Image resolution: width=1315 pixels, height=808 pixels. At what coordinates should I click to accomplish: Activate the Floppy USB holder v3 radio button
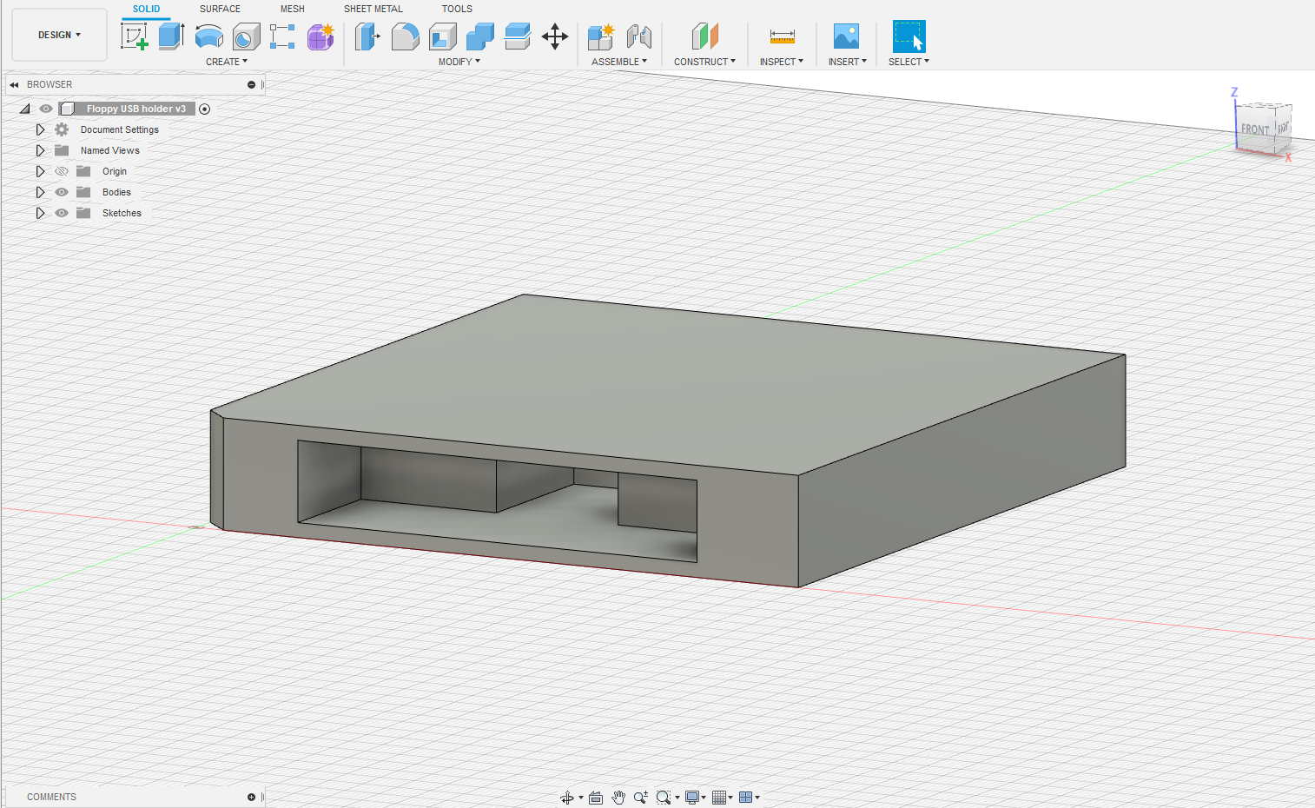point(205,109)
